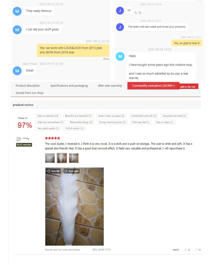This screenshot has height=265, width=218.
Task: Open the Product description tab
Action: pyautogui.click(x=28, y=86)
